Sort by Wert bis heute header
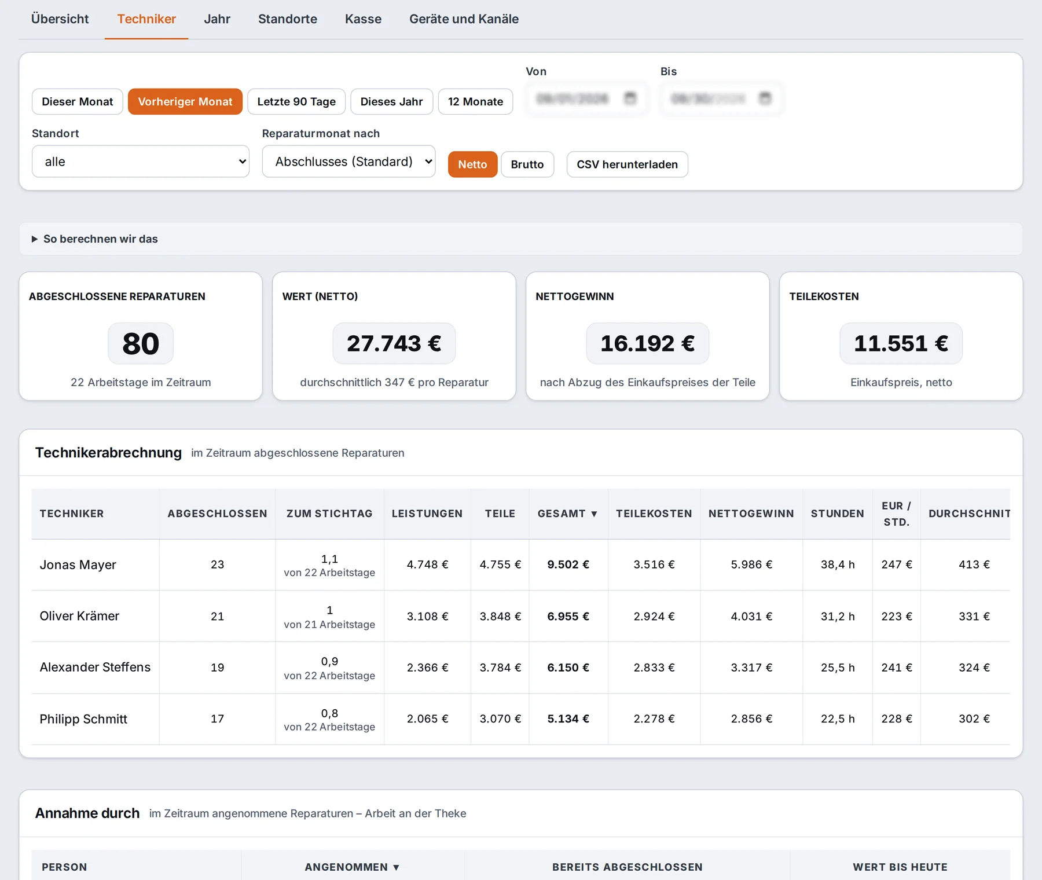The image size is (1042, 880). 900,867
